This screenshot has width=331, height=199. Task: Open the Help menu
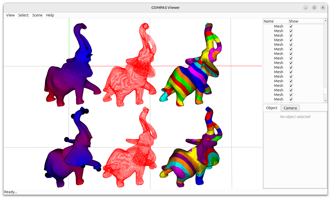click(50, 15)
